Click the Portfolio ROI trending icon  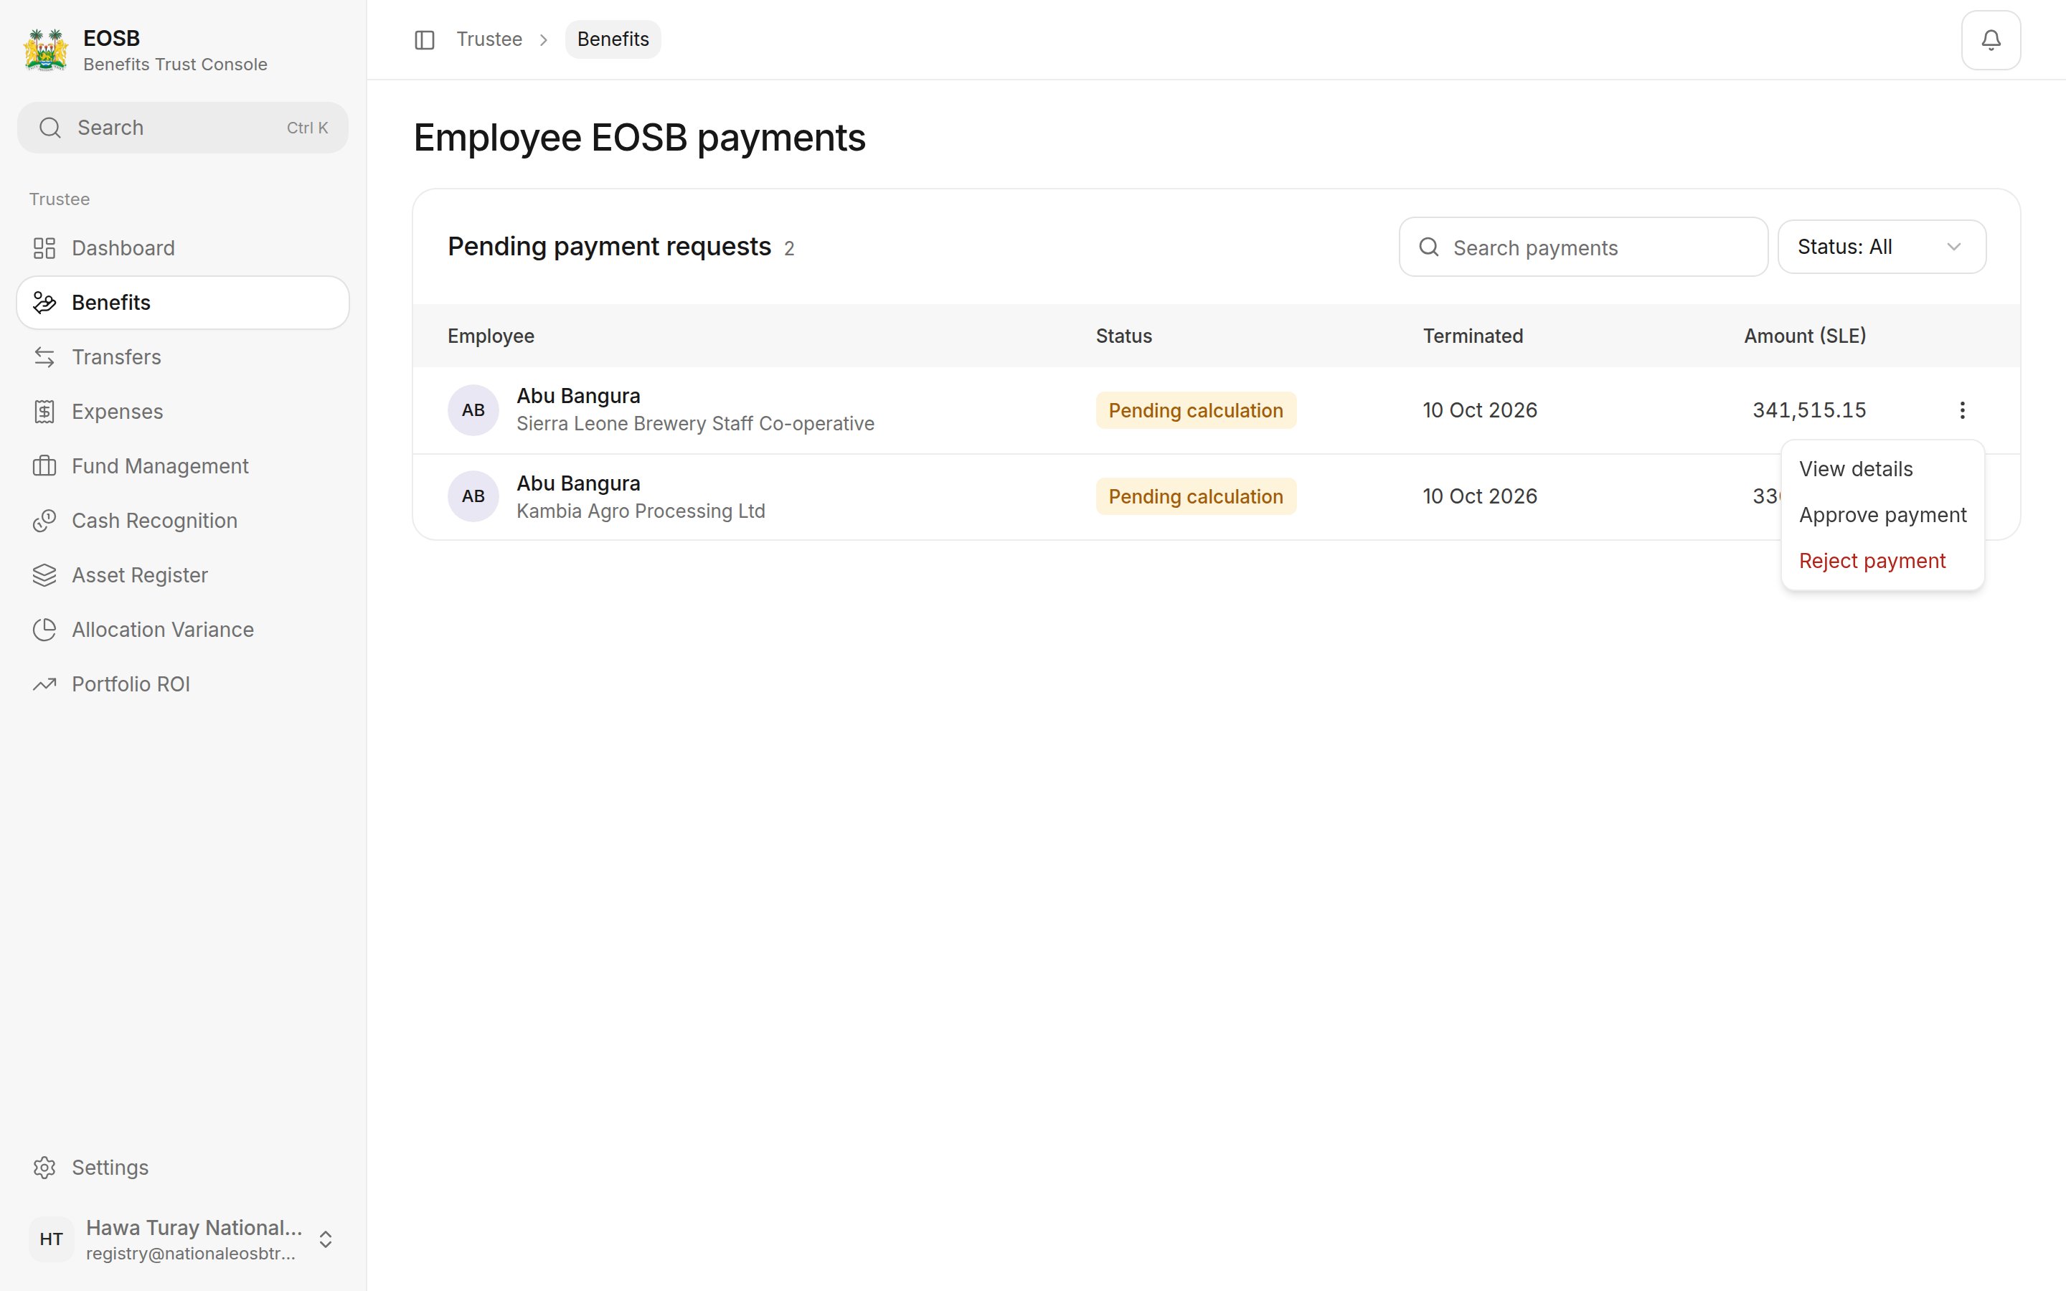[x=44, y=684]
